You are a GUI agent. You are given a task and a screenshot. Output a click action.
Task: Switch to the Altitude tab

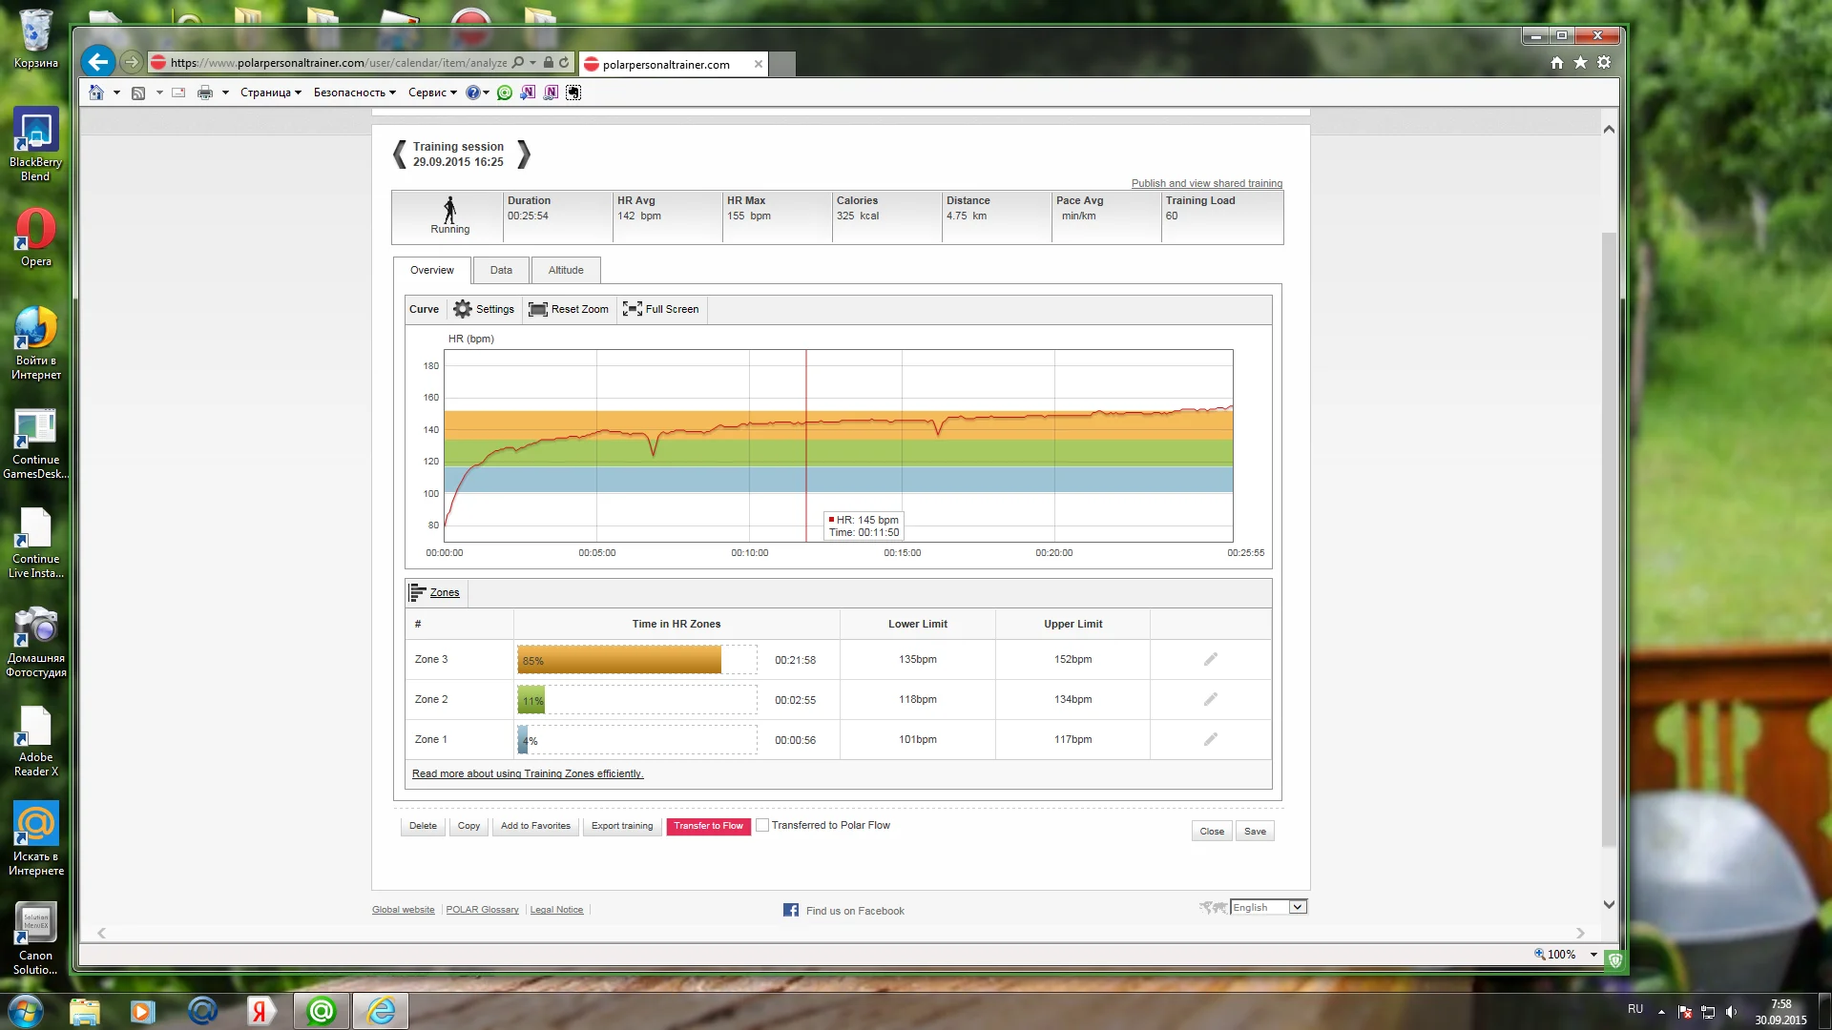pyautogui.click(x=566, y=270)
